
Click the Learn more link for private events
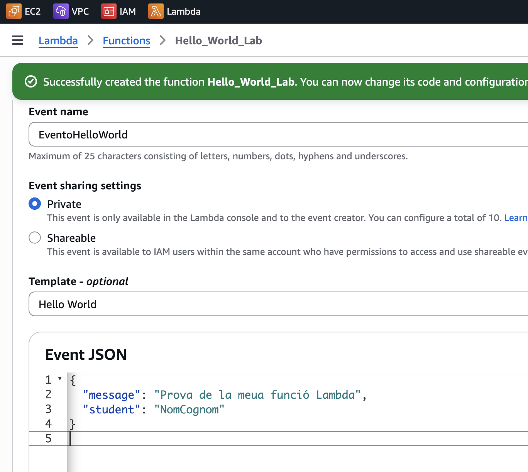(516, 218)
